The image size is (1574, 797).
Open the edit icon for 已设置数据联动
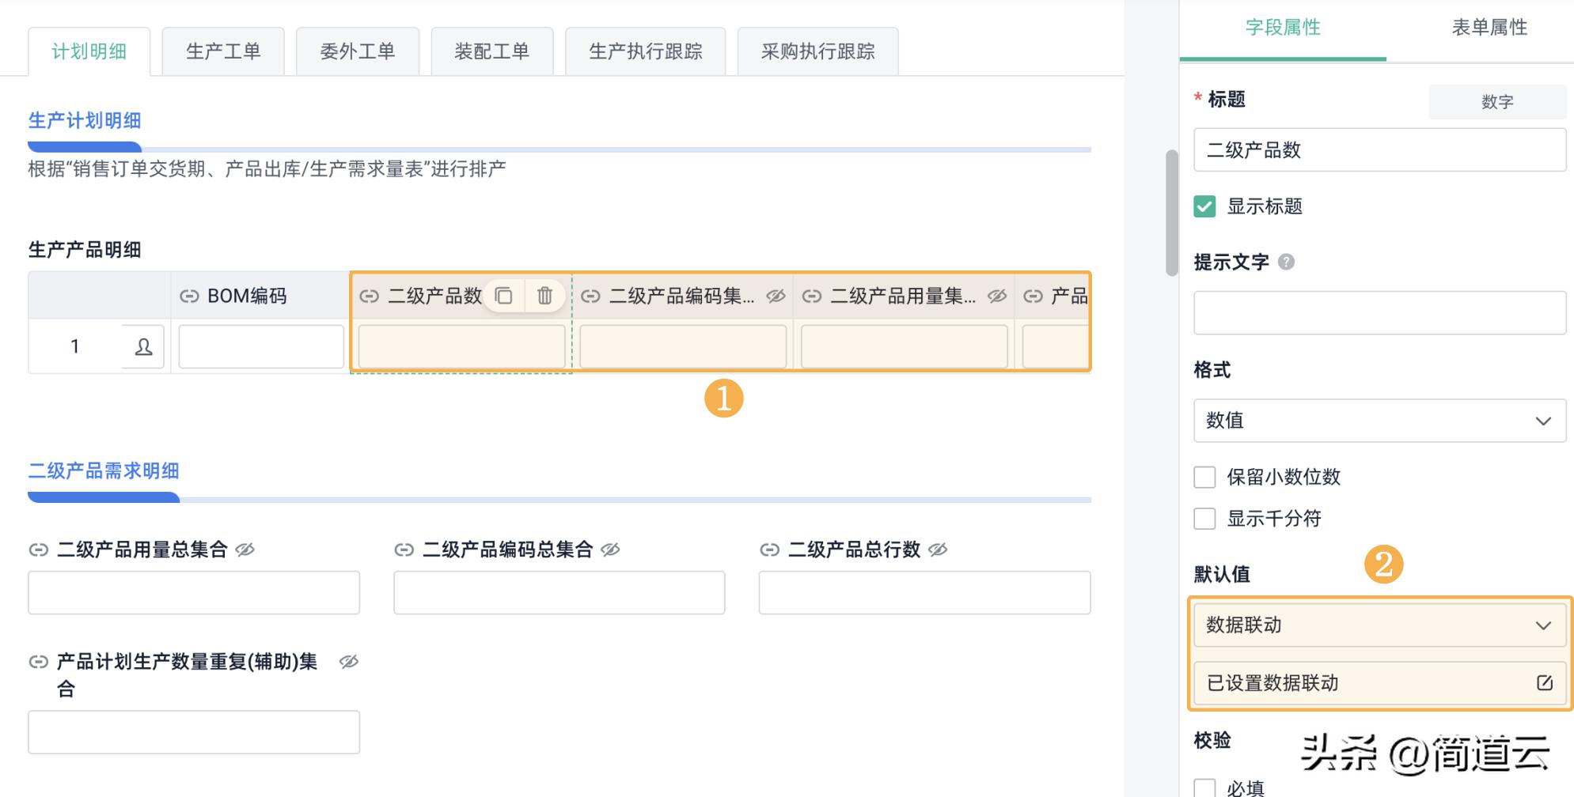pos(1544,682)
